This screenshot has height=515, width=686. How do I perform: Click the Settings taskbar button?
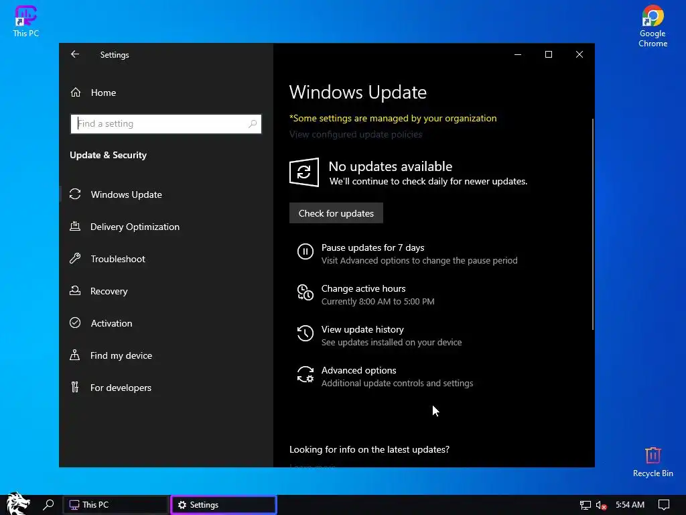pos(224,505)
